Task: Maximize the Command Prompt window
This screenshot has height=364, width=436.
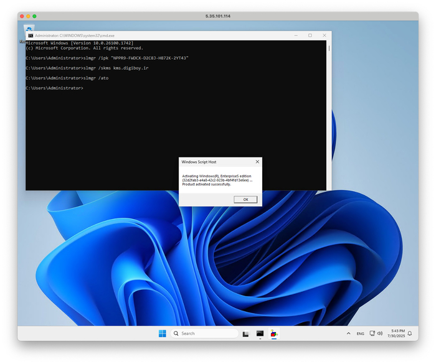Action: [x=310, y=35]
